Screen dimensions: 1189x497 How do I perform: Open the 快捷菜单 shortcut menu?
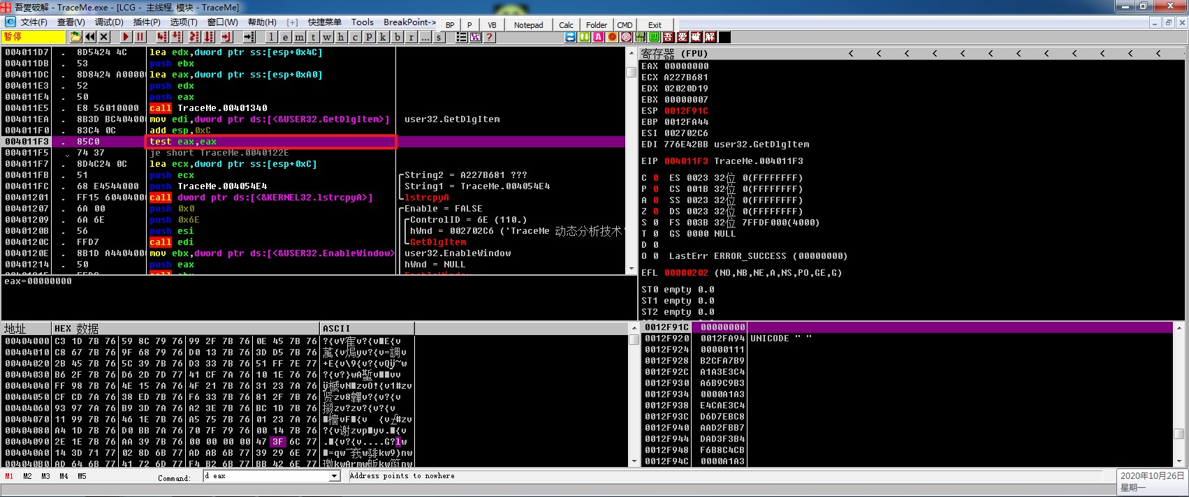325,22
